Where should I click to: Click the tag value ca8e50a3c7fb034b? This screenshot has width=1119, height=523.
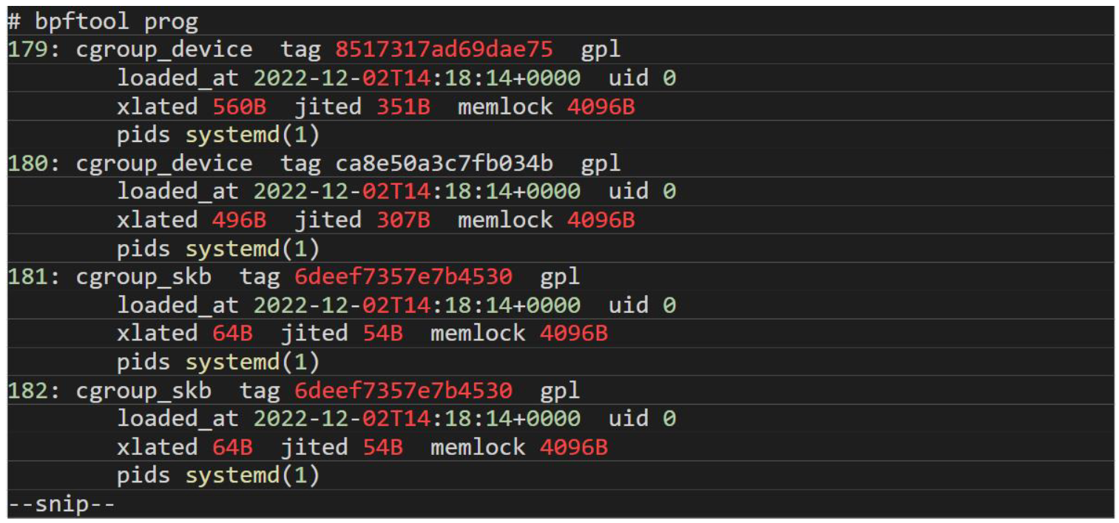[444, 163]
